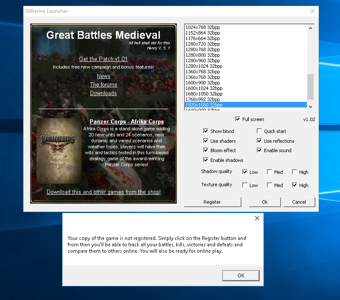Select highlighted 1920x1080 32bpp resolution
The height and width of the screenshot is (300, 340).
click(x=246, y=105)
